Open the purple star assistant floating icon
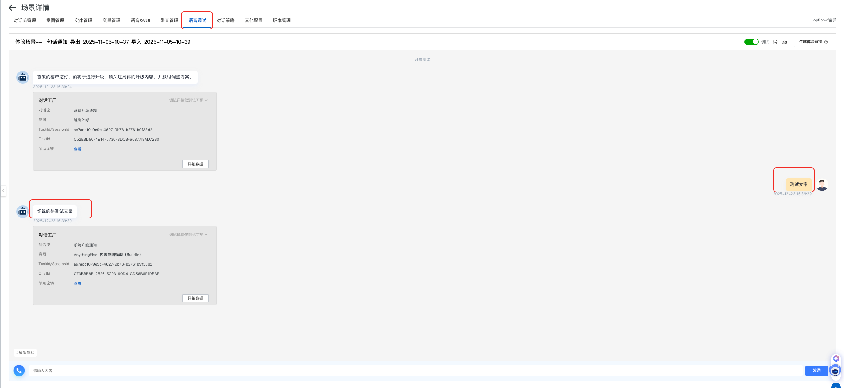Image resolution: width=844 pixels, height=388 pixels. click(x=836, y=359)
